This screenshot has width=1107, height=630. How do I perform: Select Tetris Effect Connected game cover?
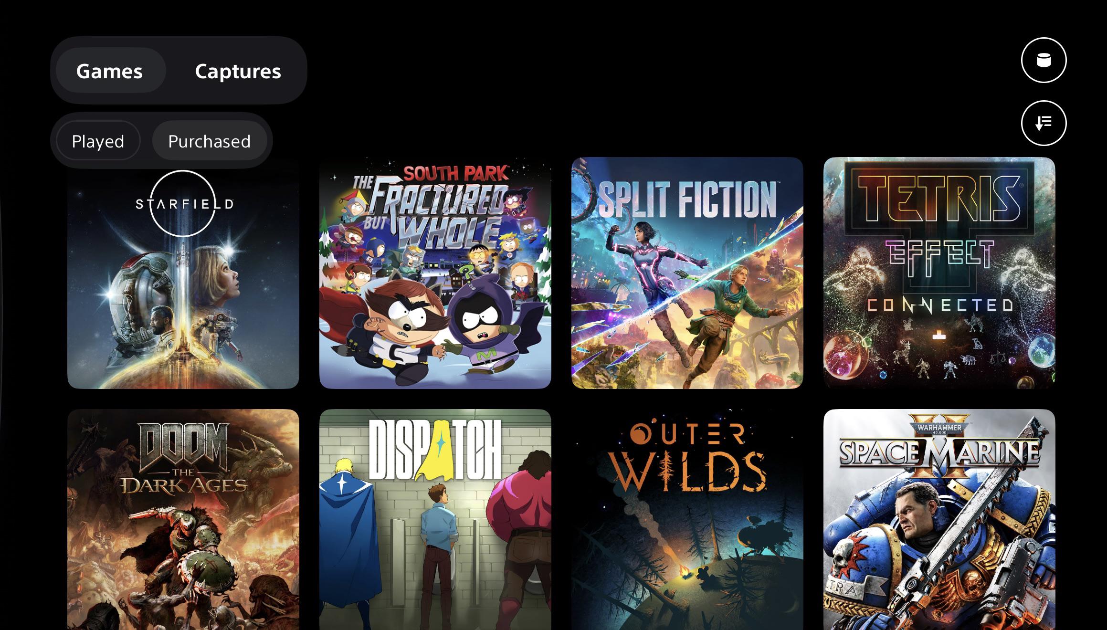pos(939,273)
